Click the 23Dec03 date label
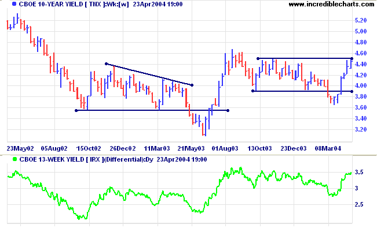377x228 pixels. (x=294, y=148)
